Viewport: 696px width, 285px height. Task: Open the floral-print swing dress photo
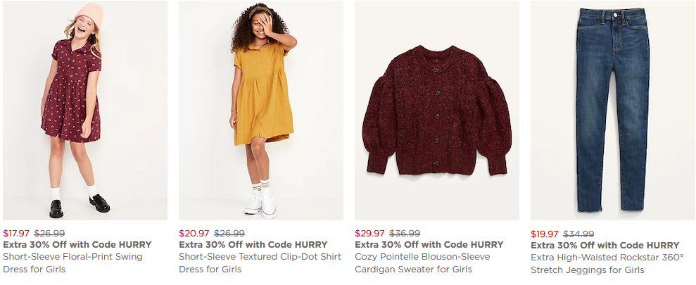point(85,110)
